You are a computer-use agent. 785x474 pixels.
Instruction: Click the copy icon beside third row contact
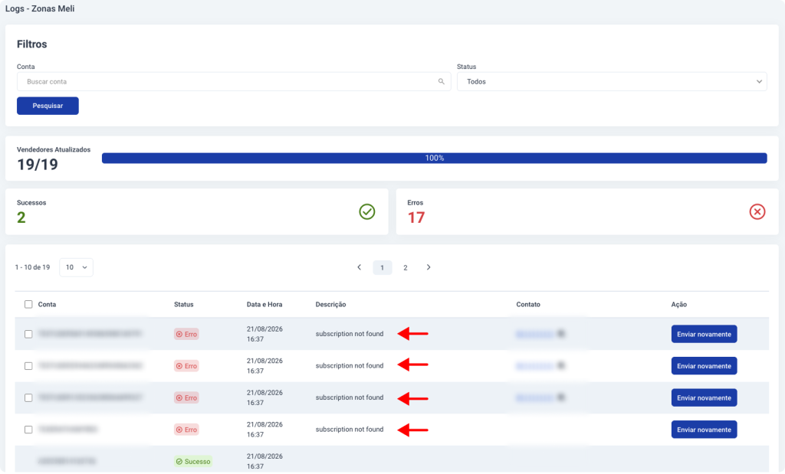561,397
